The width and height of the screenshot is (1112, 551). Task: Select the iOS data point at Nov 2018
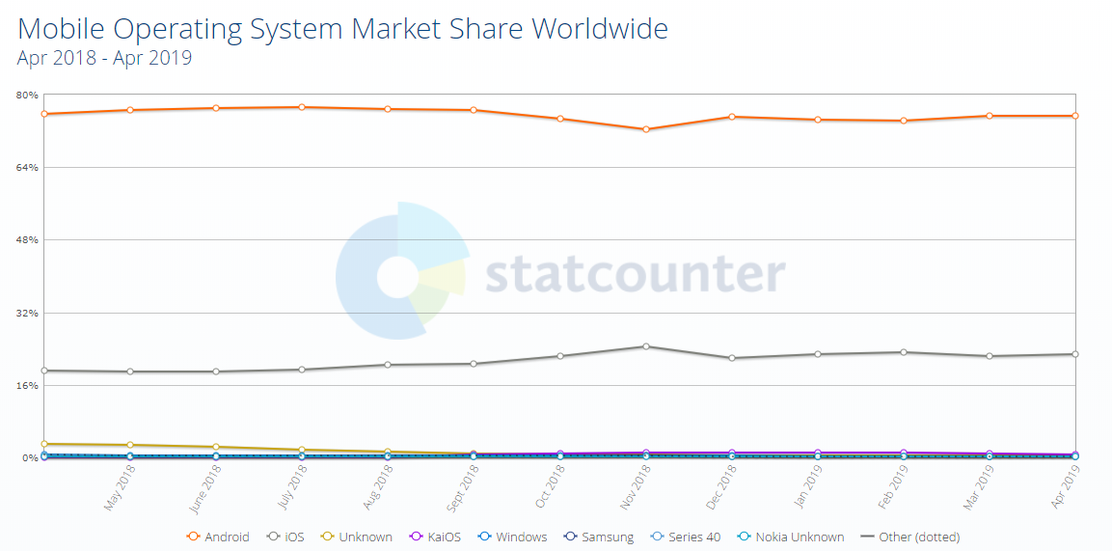[x=646, y=345]
